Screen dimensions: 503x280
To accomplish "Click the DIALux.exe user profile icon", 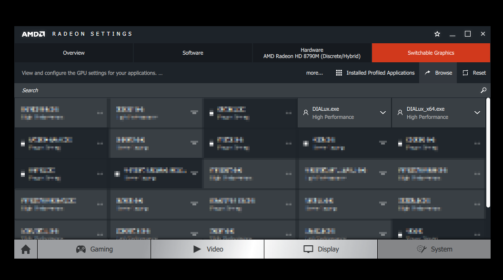I will tap(306, 113).
